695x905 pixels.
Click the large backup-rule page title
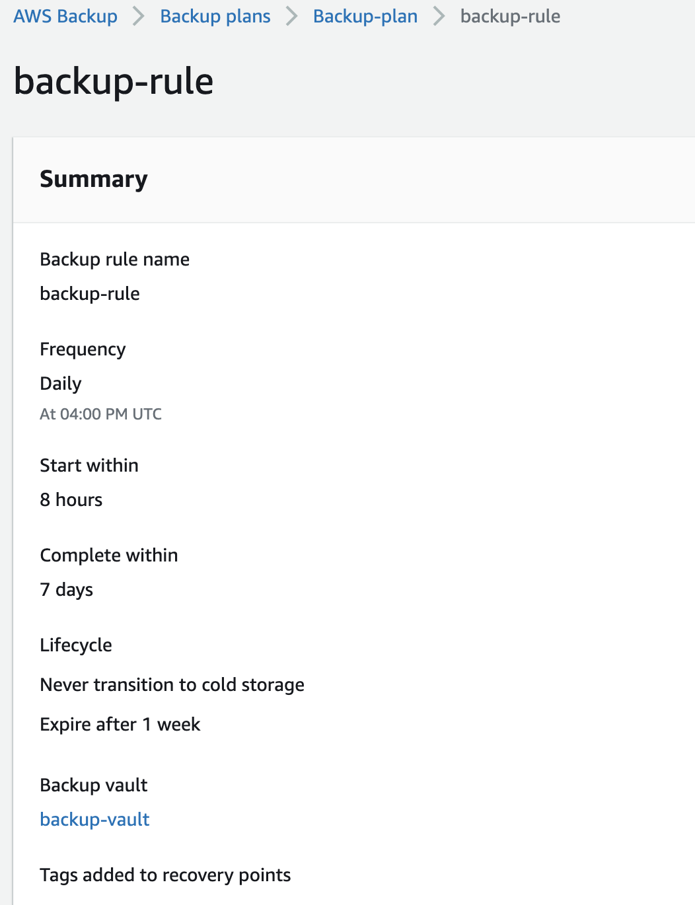point(114,82)
